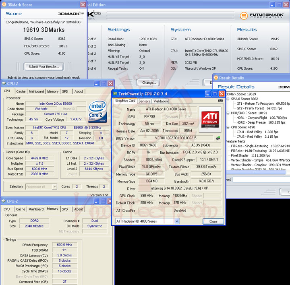The height and width of the screenshot is (285, 290).
Task: Click the top CPU-Z window title icon
Action: pyautogui.click(x=4, y=83)
